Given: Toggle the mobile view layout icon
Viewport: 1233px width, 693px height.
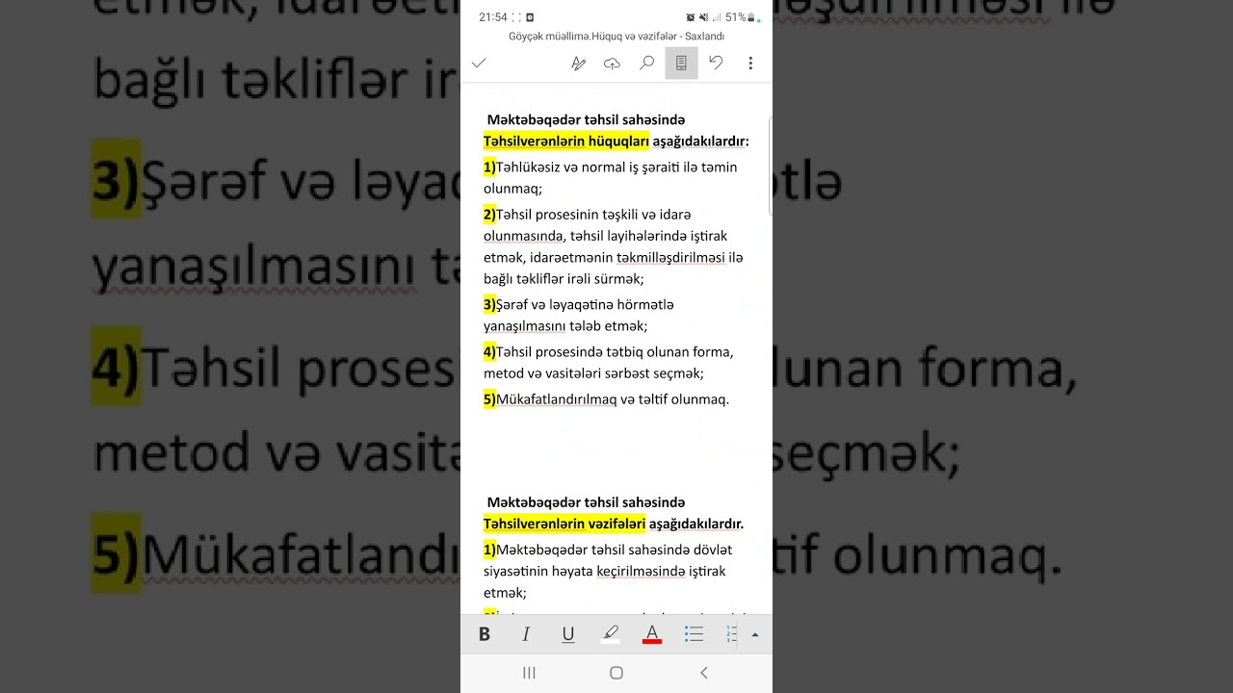Looking at the screenshot, I should [681, 64].
